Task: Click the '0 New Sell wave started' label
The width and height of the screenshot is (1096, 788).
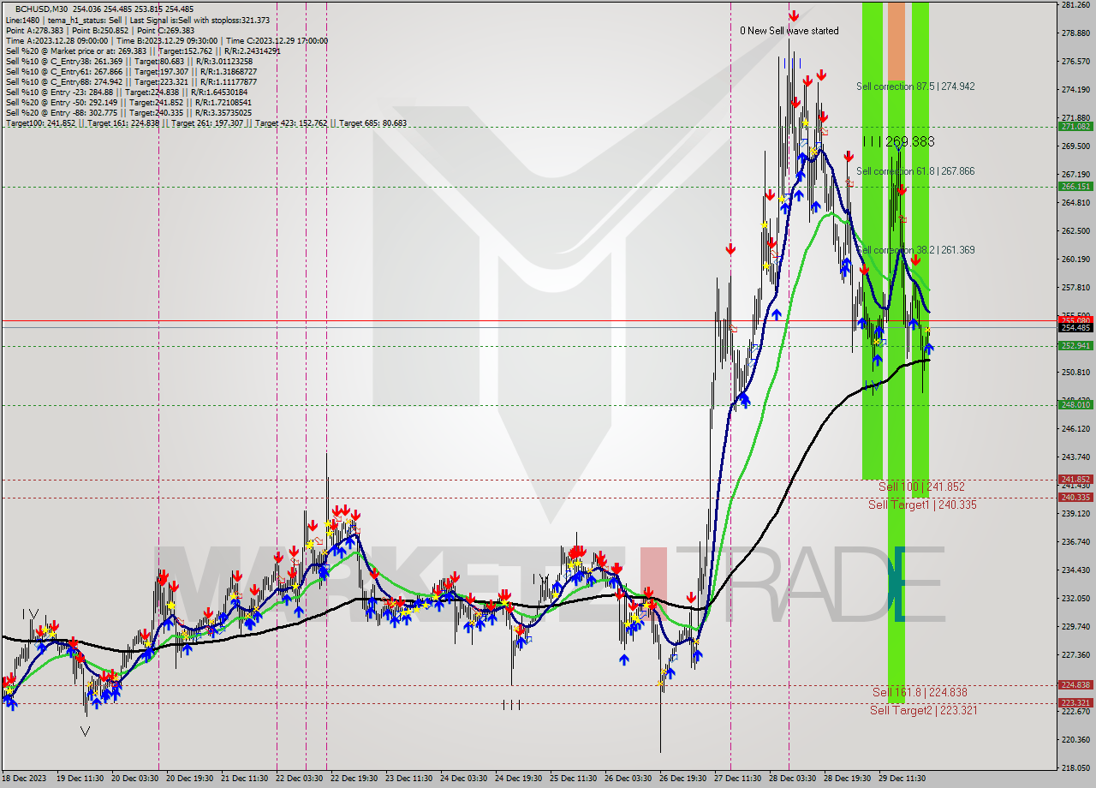Action: click(789, 31)
